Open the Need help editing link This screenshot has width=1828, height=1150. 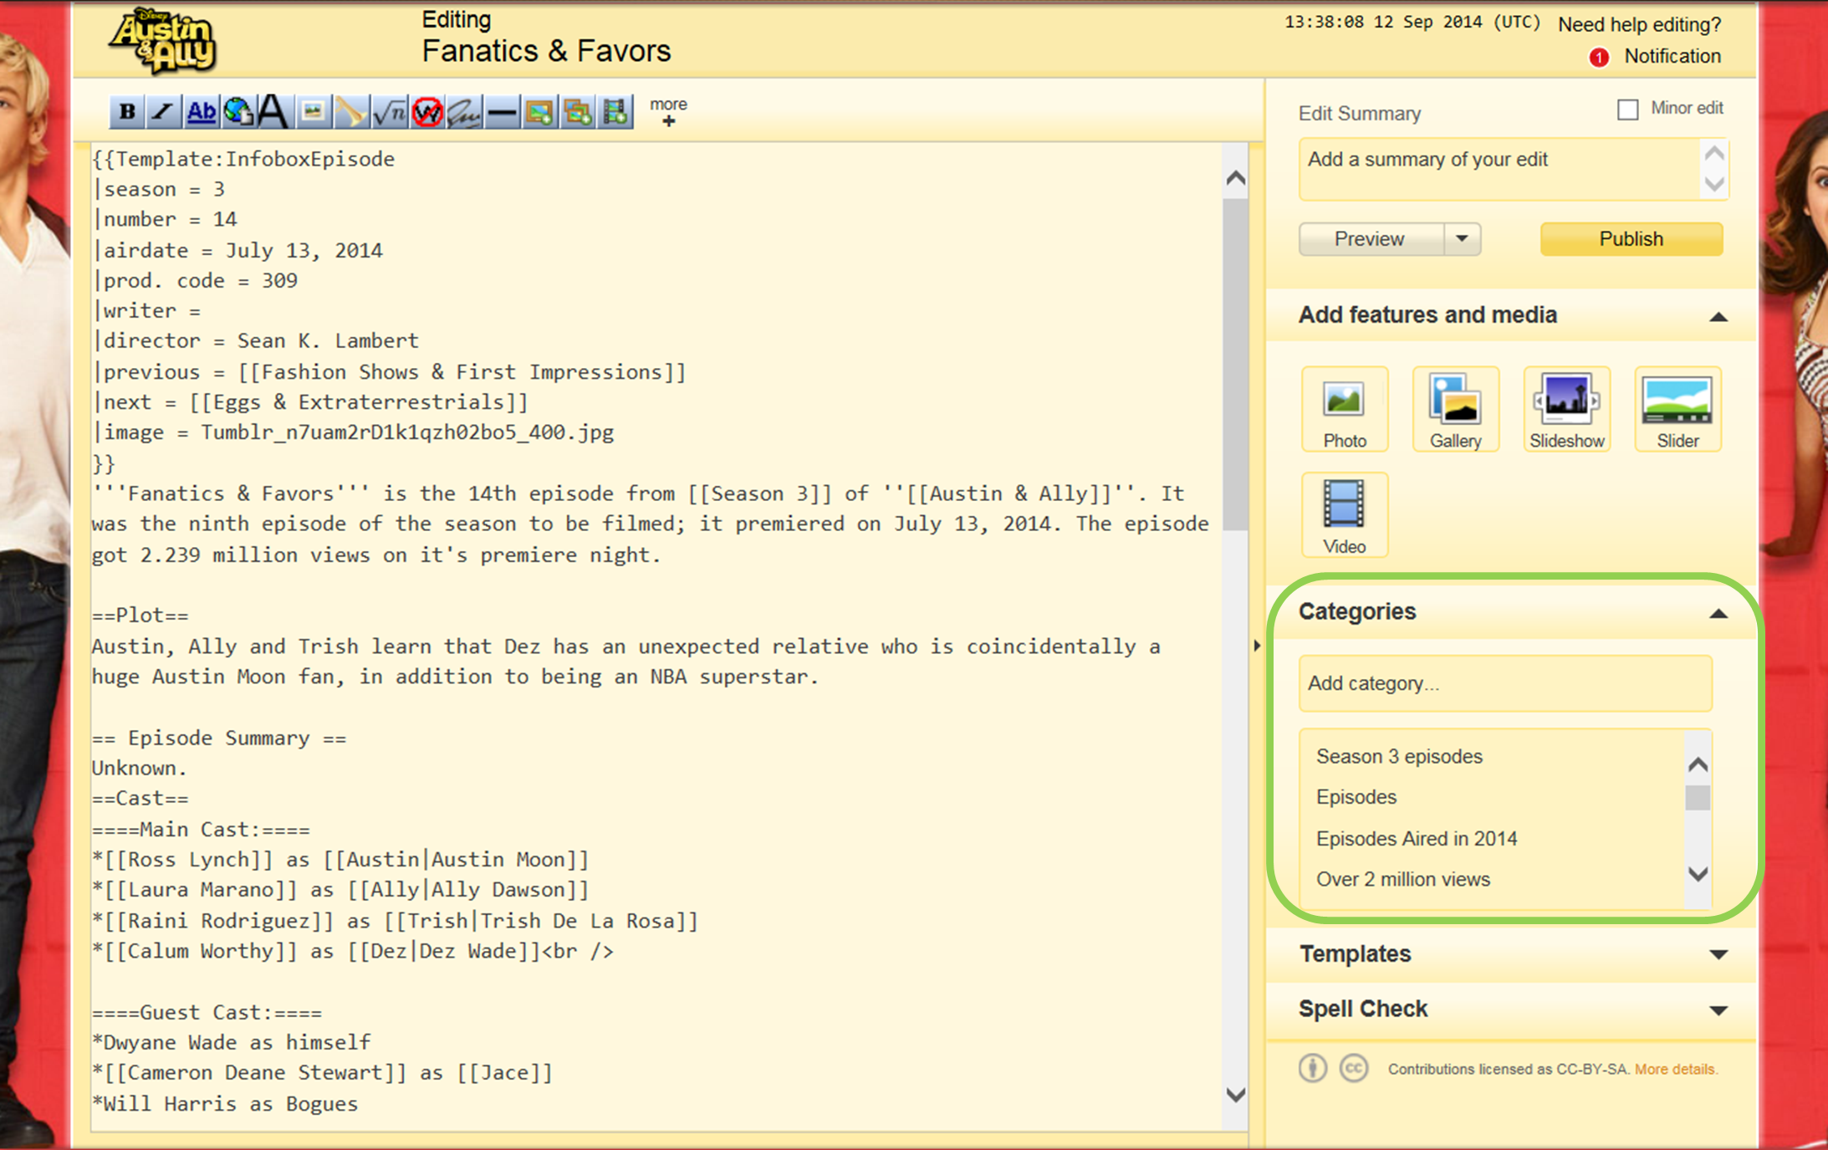coord(1639,24)
